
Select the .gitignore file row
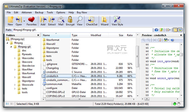click(x=89, y=64)
